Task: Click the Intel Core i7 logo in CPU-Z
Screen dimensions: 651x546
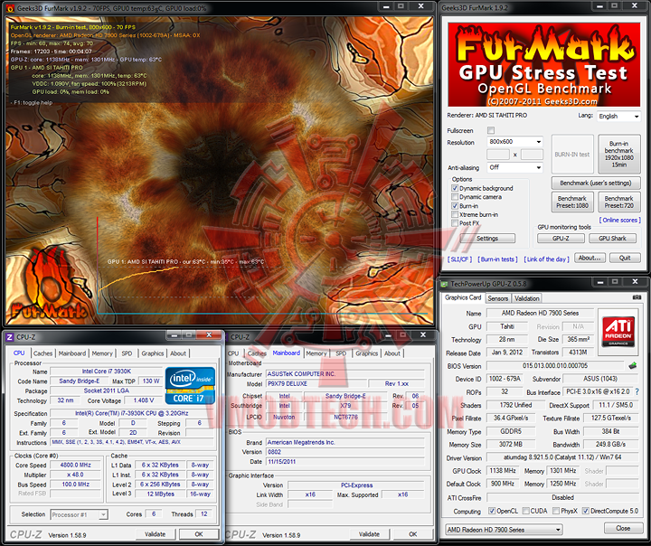Action: pyautogui.click(x=190, y=385)
